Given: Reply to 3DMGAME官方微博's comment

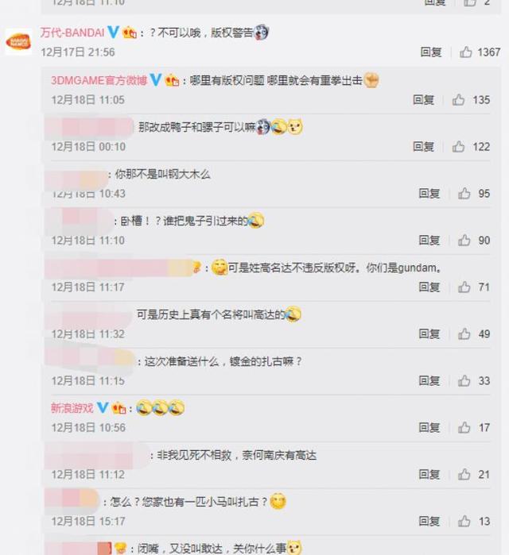Looking at the screenshot, I should point(423,100).
